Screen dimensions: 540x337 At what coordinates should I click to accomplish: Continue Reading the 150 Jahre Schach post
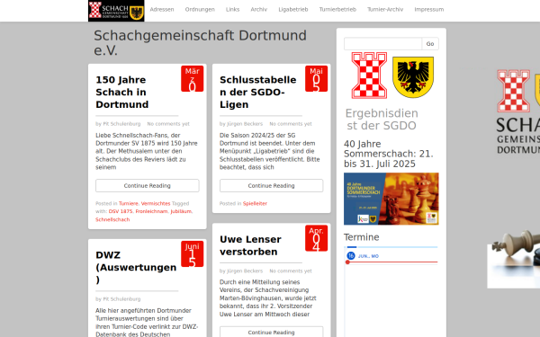(x=148, y=186)
